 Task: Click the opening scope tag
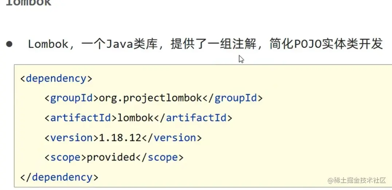click(x=65, y=157)
